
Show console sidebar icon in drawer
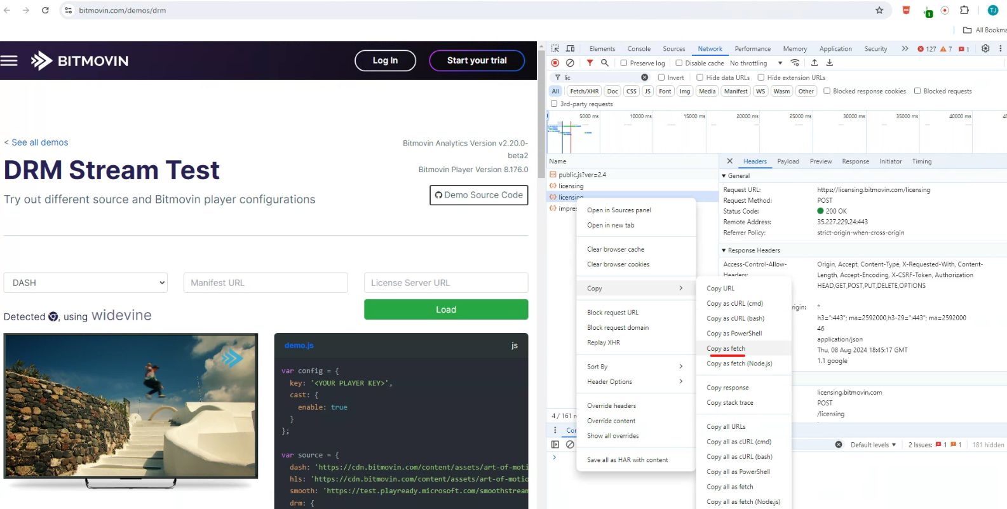555,445
